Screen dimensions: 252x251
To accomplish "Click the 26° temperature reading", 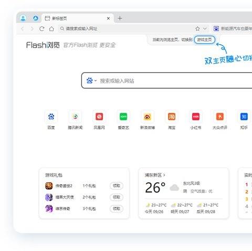I will coord(155,187).
